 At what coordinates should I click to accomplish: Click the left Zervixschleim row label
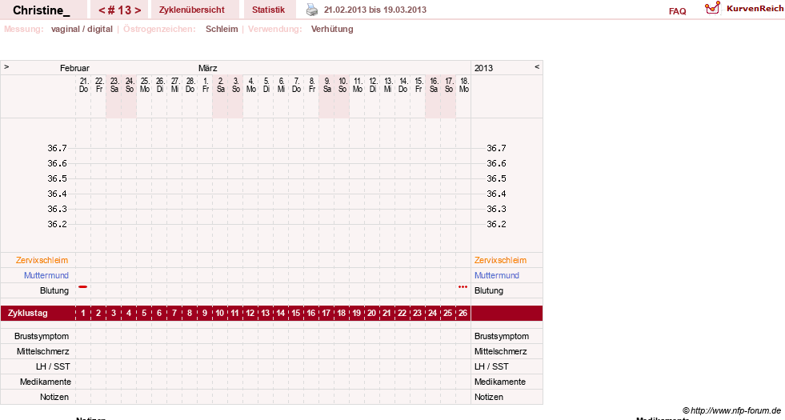click(x=42, y=260)
